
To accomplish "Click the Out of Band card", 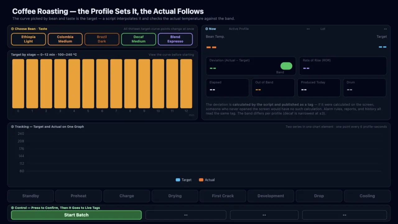I will pyautogui.click(x=273, y=88).
